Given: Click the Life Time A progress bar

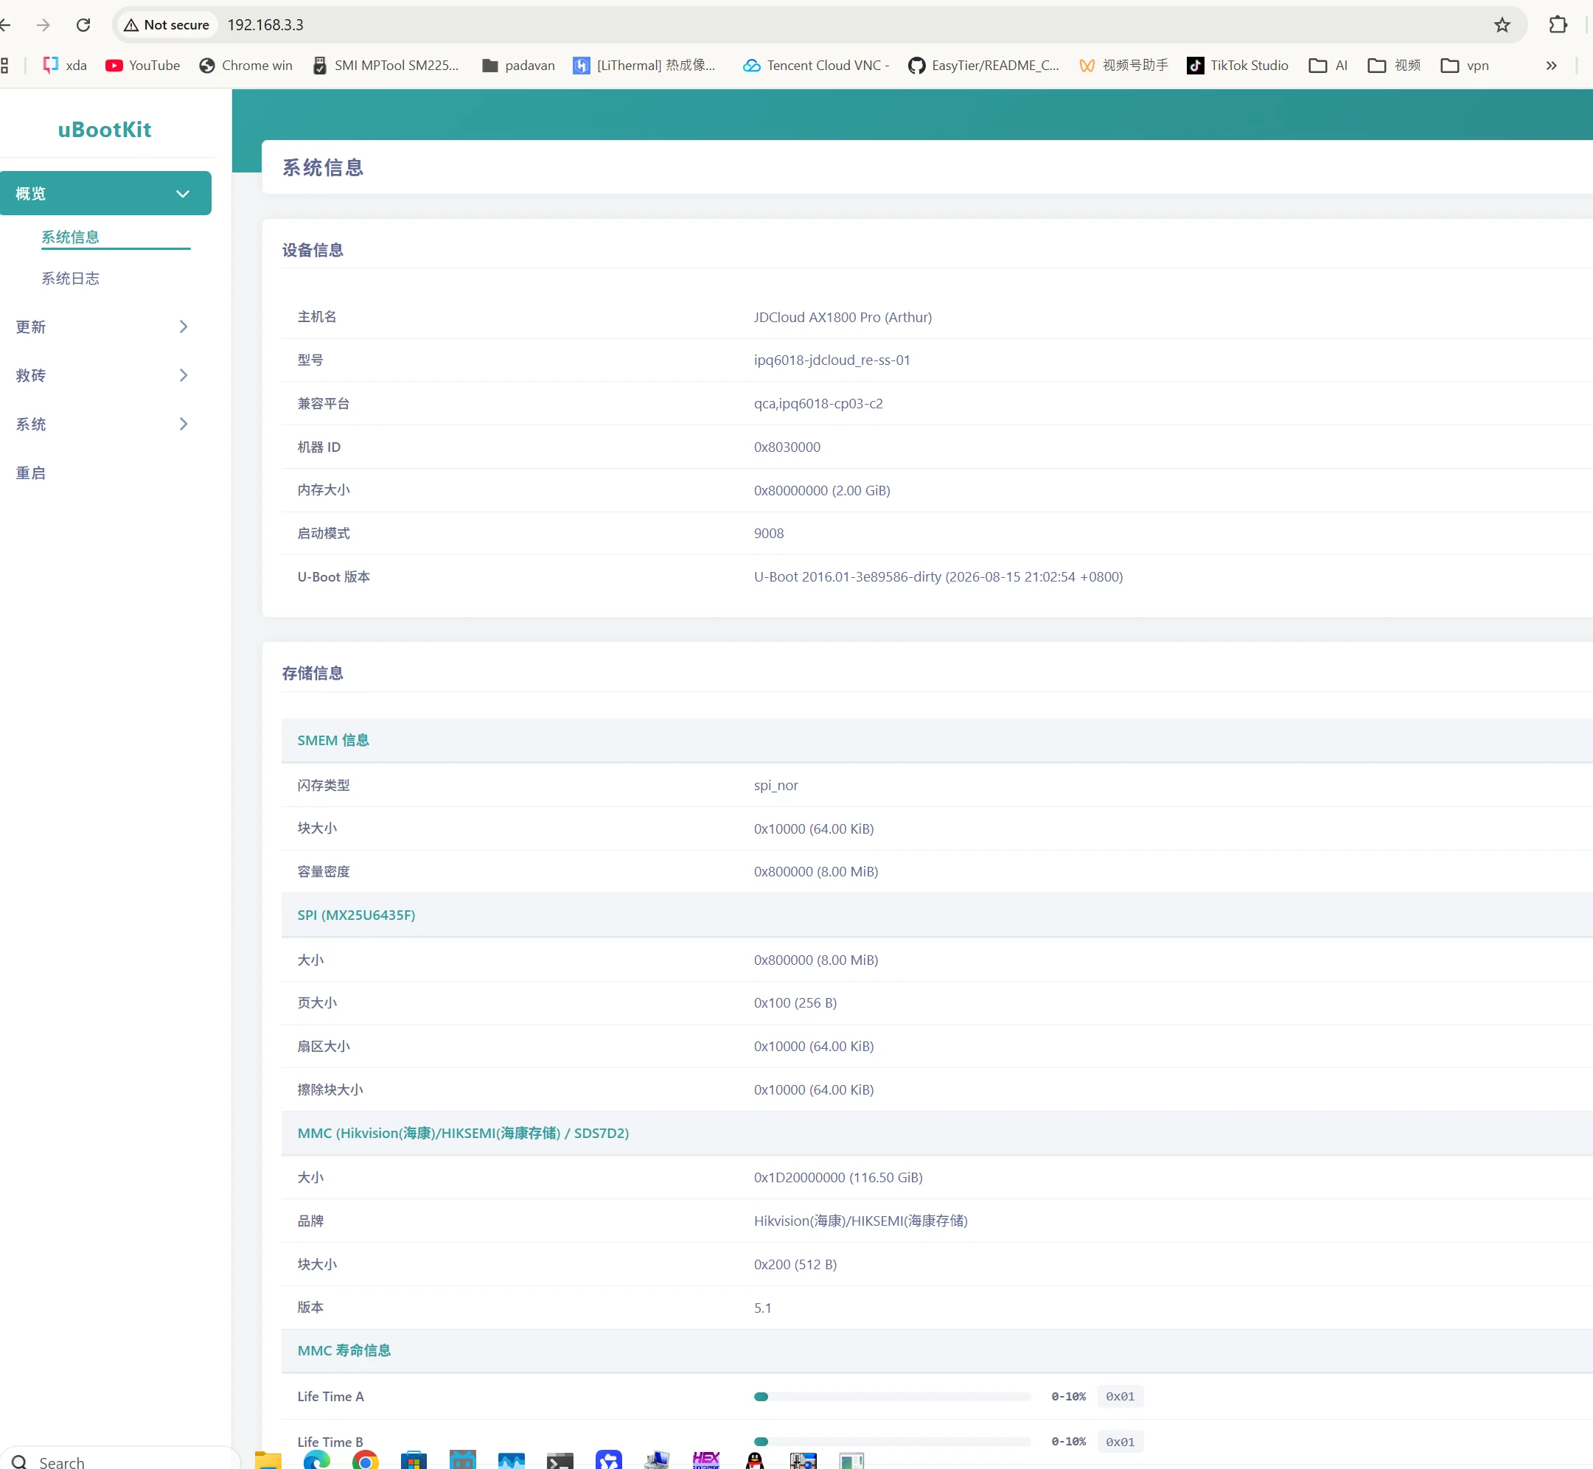Looking at the screenshot, I should pyautogui.click(x=892, y=1396).
